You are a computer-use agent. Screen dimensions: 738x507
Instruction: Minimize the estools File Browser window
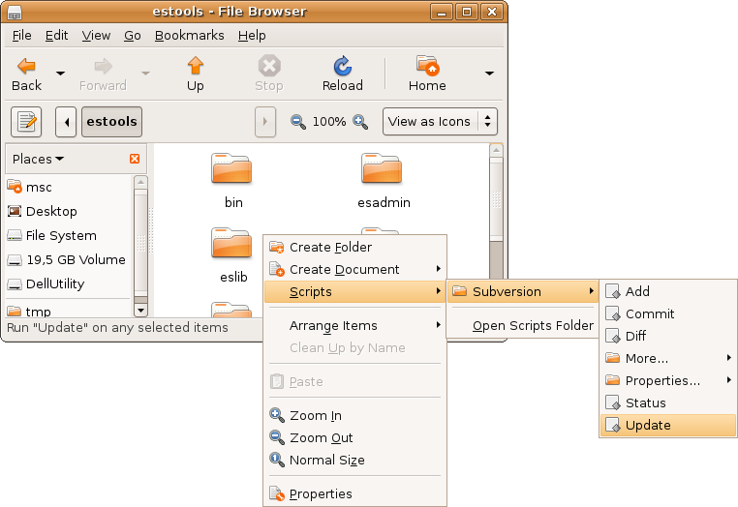click(x=442, y=12)
